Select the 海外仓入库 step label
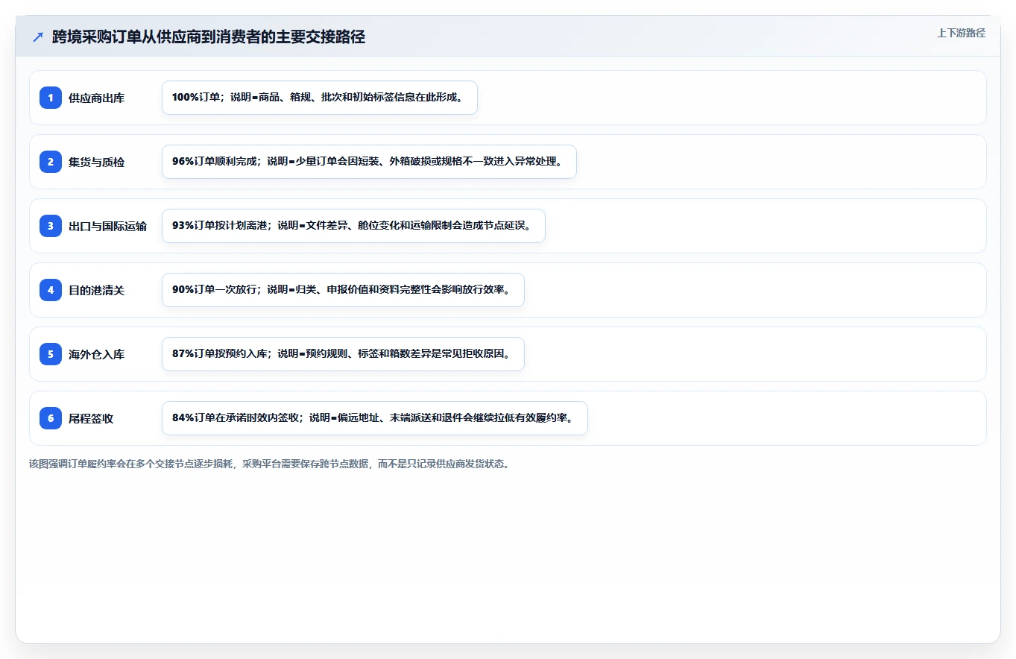The image size is (1016, 659). [x=96, y=354]
